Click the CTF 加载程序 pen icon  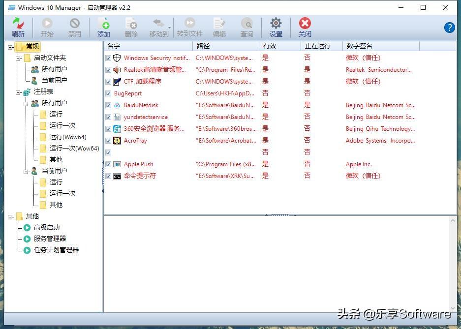tap(117, 81)
